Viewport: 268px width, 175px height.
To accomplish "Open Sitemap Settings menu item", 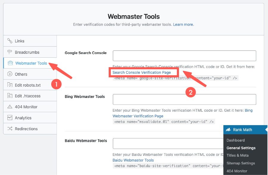I will 241,163.
